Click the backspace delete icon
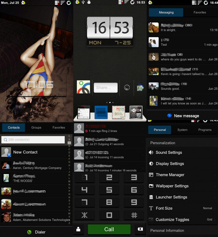The image size is (218, 237). coord(140,229)
